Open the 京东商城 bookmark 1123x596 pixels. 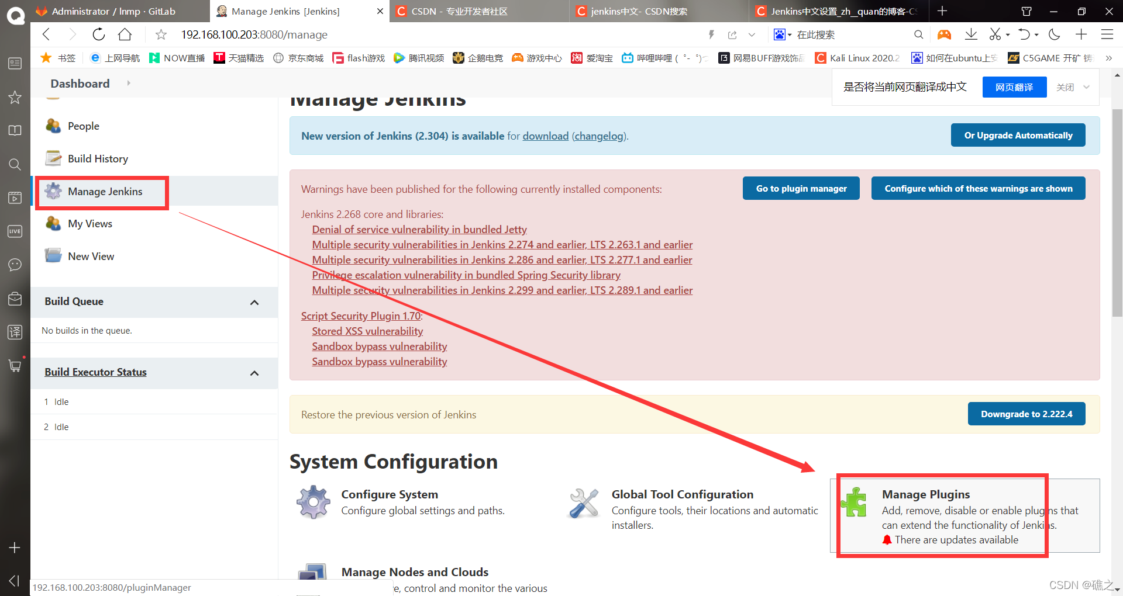[x=298, y=58]
